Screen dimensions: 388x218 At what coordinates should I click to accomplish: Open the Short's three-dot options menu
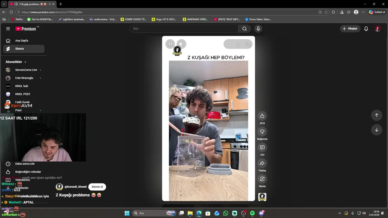pos(238,44)
